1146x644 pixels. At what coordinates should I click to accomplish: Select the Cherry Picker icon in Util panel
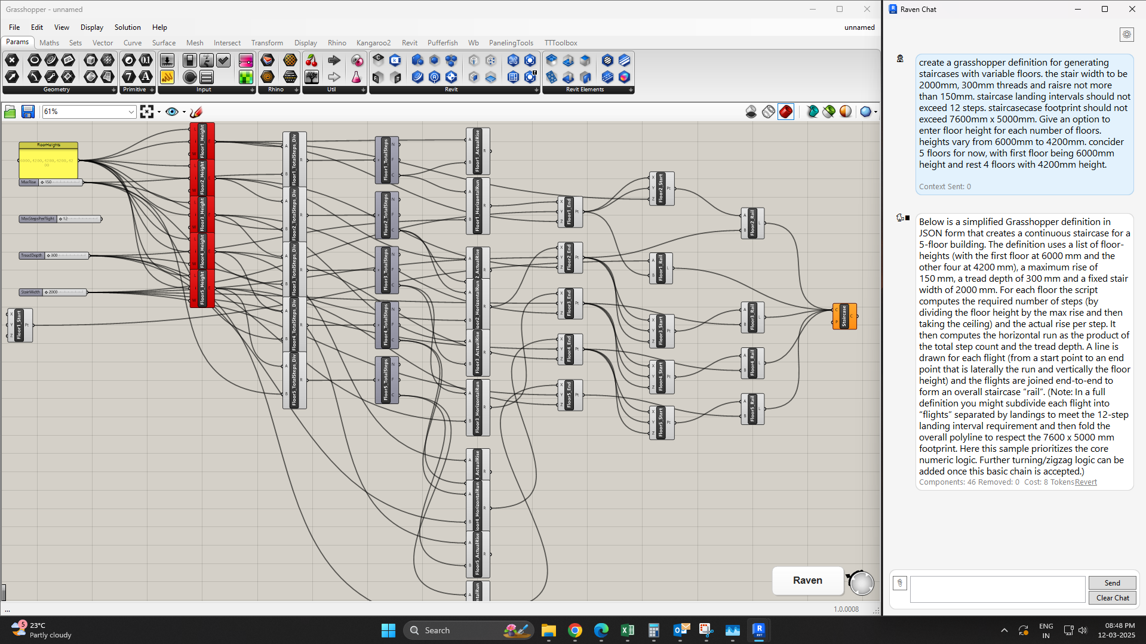pyautogui.click(x=312, y=61)
